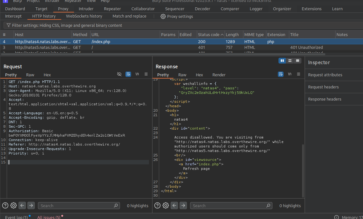
Task: Open search settings gear below Response
Action: coord(166,206)
